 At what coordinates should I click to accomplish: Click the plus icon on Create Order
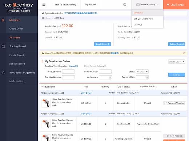tap(168, 5)
